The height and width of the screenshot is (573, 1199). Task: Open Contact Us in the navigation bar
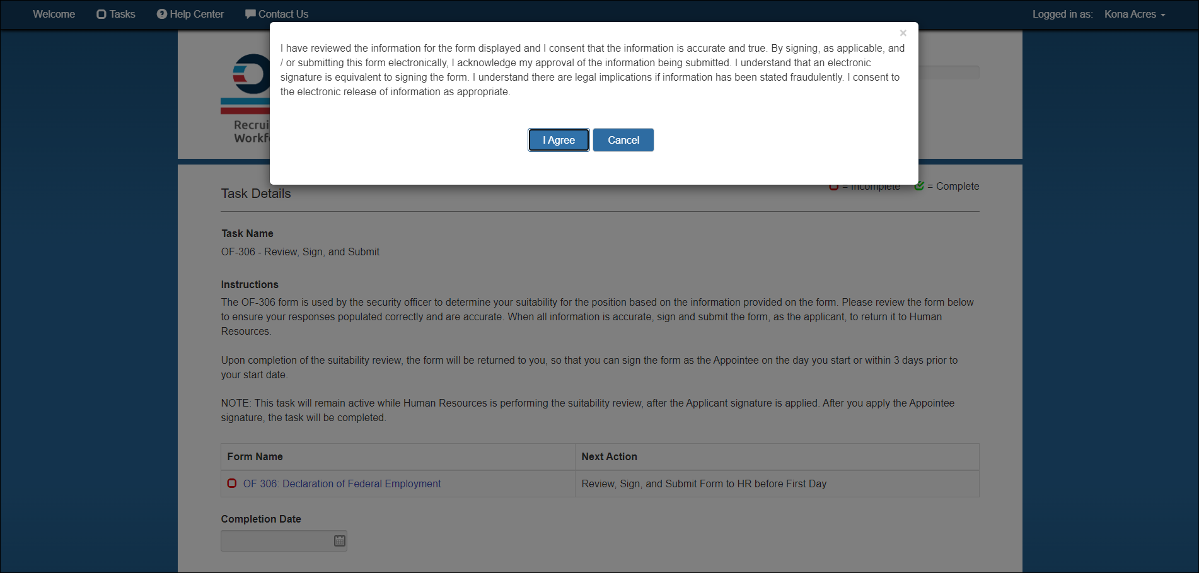(x=277, y=14)
